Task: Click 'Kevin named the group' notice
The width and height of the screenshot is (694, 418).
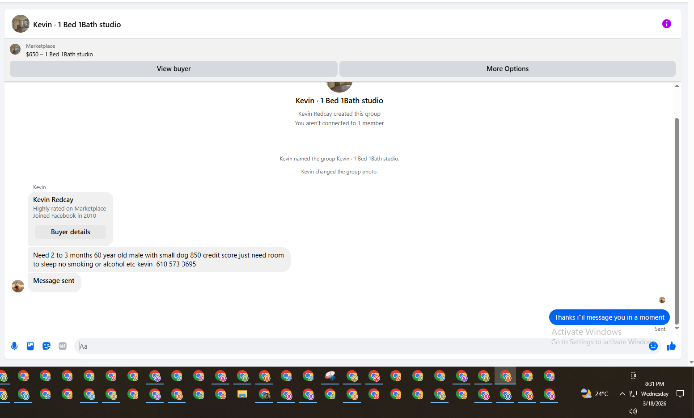Action: click(x=339, y=159)
